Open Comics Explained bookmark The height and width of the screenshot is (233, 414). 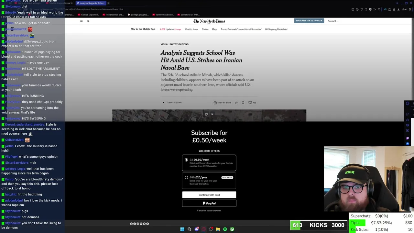(88, 15)
